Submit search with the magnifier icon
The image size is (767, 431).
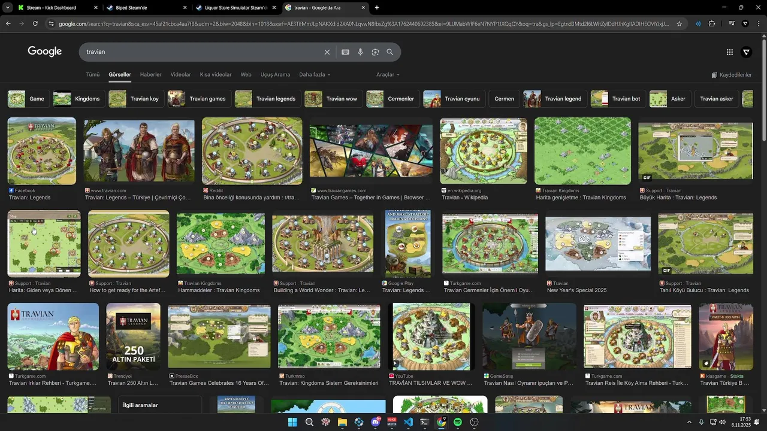(x=390, y=52)
